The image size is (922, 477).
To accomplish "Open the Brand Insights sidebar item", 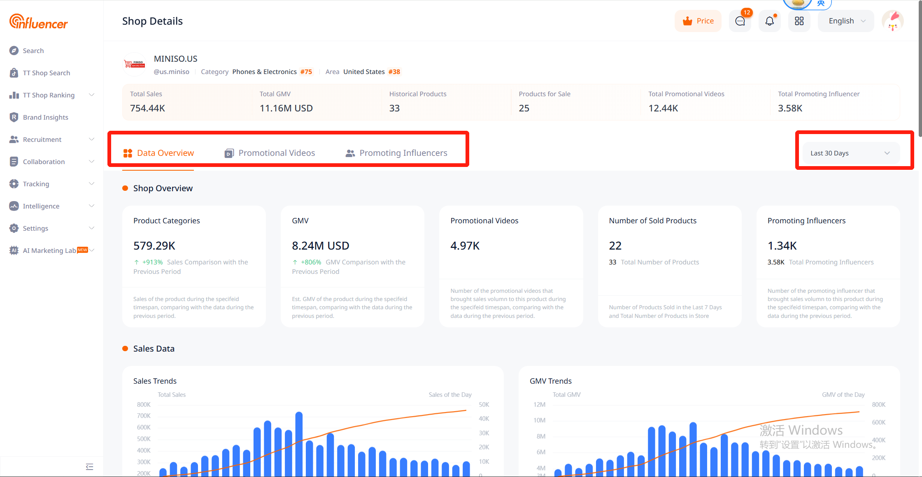I will point(45,117).
